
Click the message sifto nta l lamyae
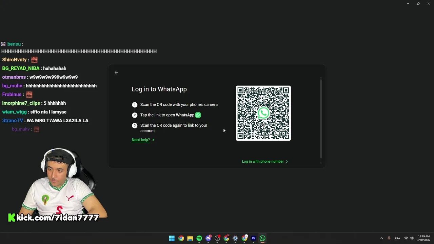tap(48, 112)
